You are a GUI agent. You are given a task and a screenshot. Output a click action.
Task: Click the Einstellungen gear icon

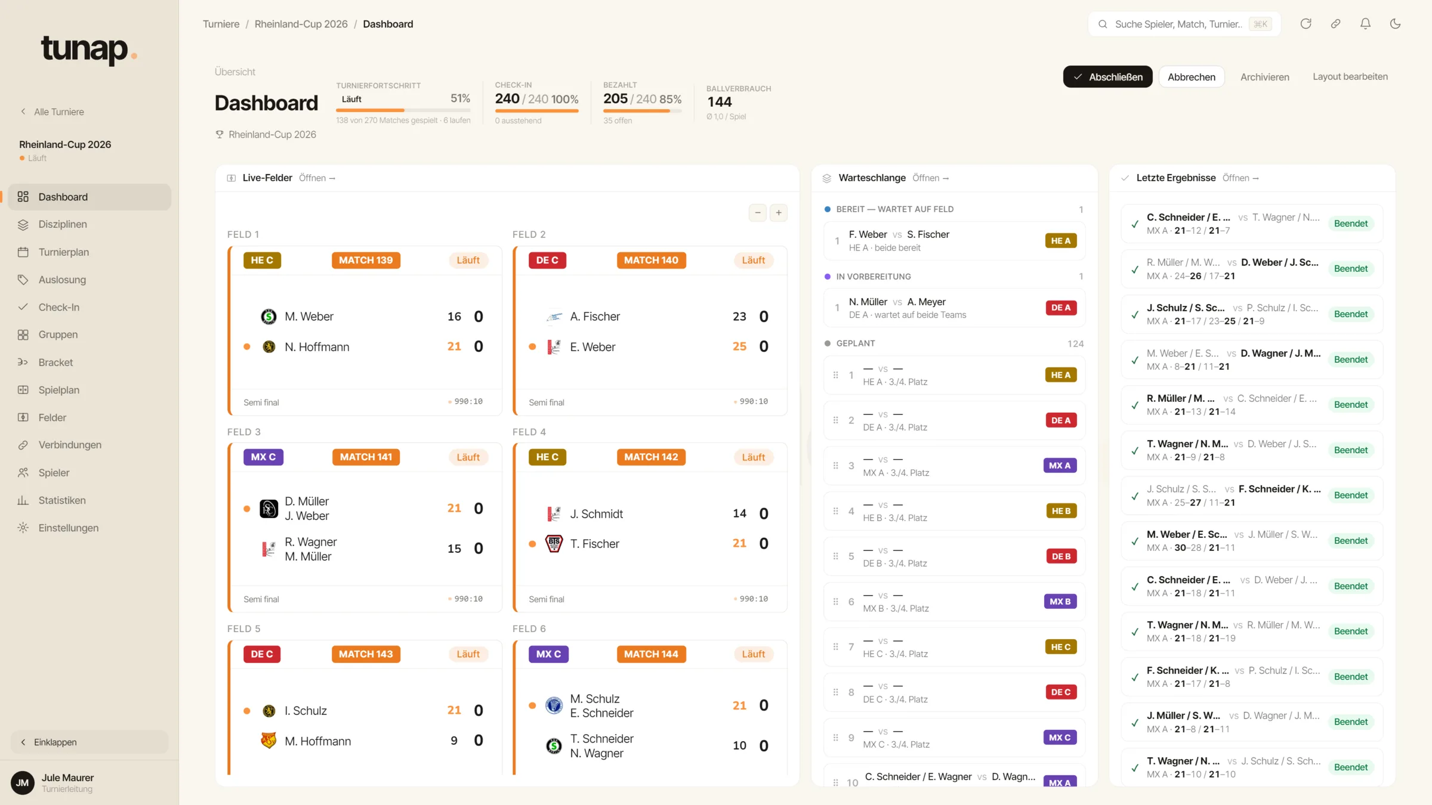23,528
